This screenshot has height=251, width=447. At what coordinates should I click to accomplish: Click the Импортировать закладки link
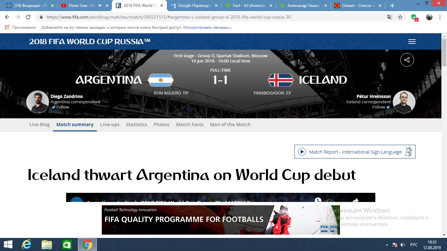click(207, 27)
